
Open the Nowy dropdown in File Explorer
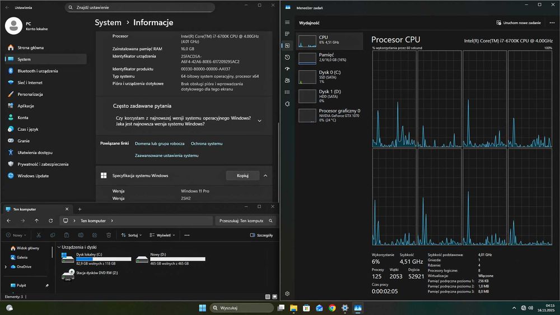click(16, 235)
